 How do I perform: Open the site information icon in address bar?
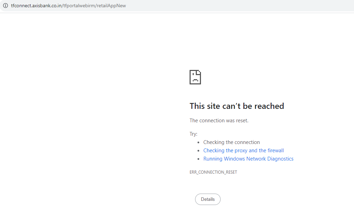point(6,6)
